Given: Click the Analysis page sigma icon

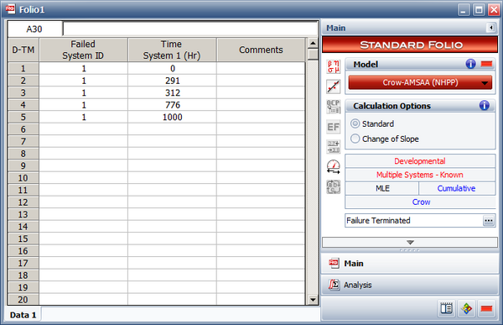Looking at the screenshot, I should tap(334, 285).
